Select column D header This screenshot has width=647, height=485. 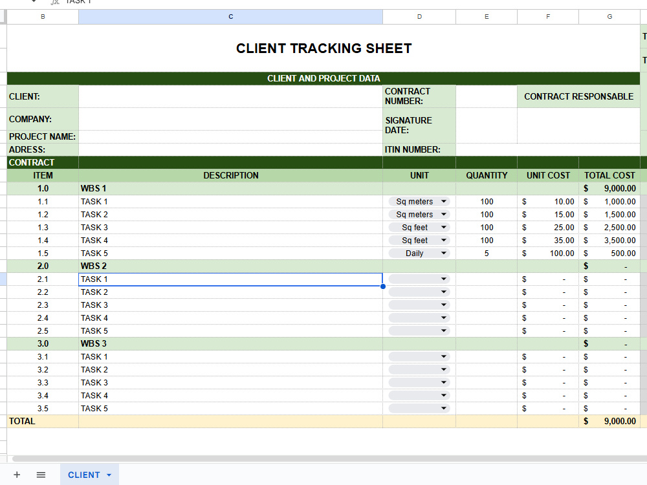click(419, 17)
